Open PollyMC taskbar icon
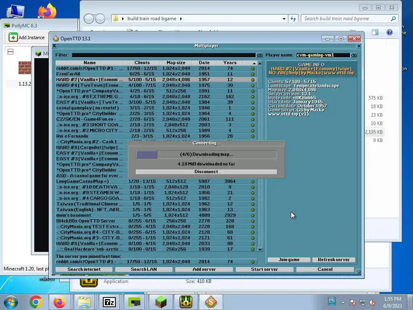Viewport: 413px width, 310px height. tap(134, 302)
